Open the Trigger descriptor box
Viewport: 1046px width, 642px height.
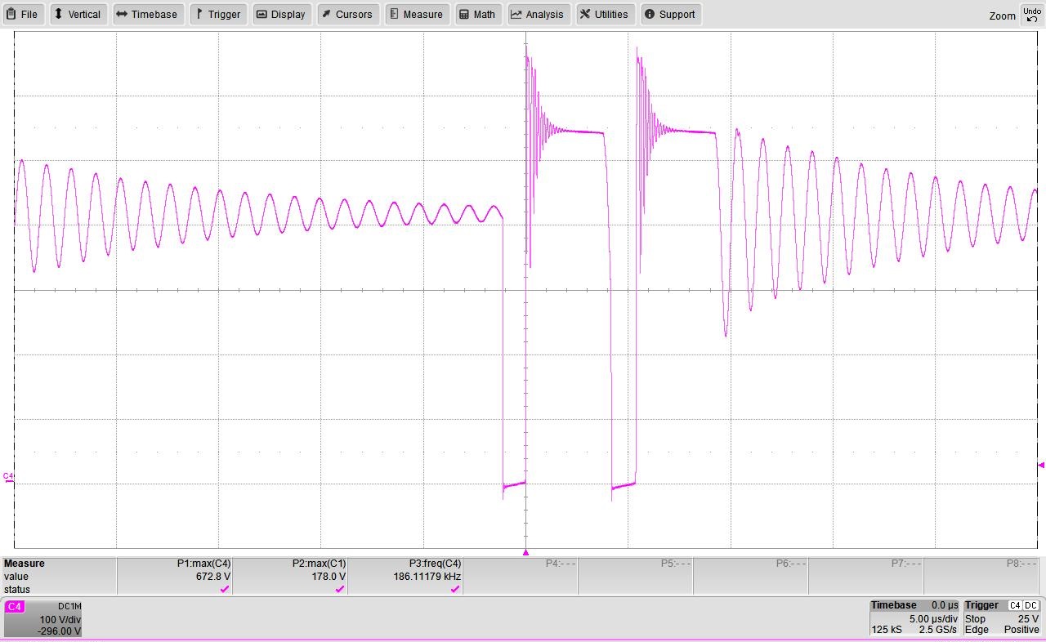click(1002, 617)
